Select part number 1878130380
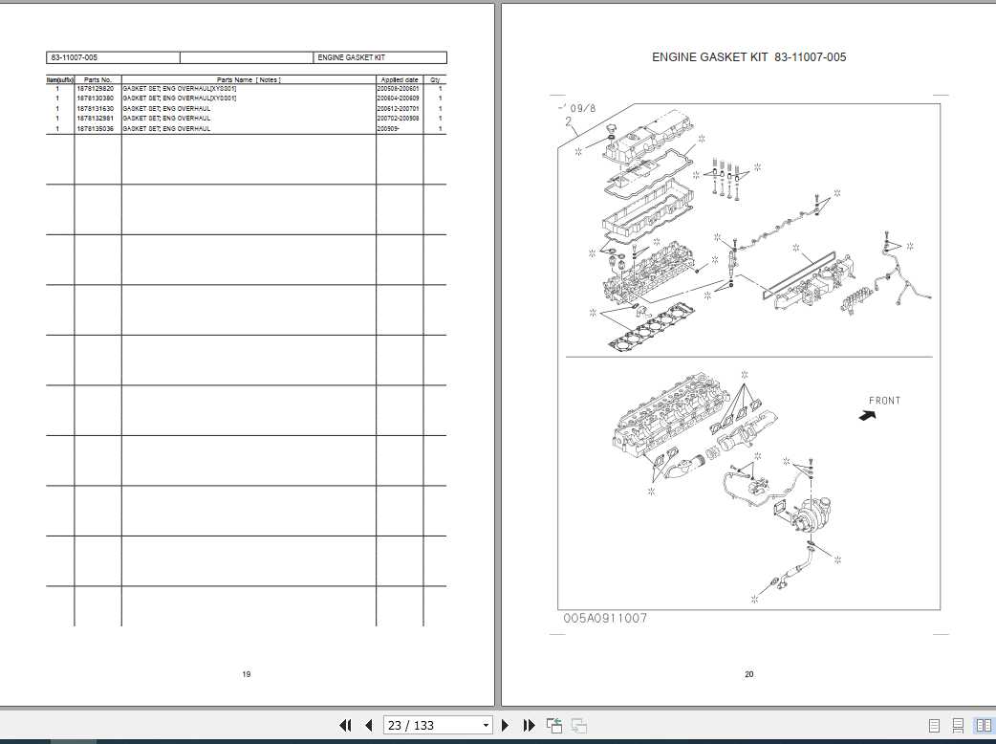The height and width of the screenshot is (744, 996). [96, 98]
